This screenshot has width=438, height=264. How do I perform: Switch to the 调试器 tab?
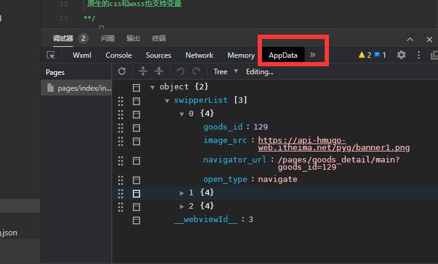(63, 38)
